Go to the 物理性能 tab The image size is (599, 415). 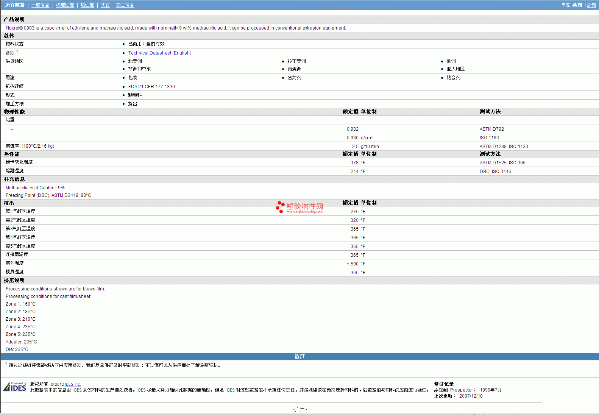click(x=65, y=5)
